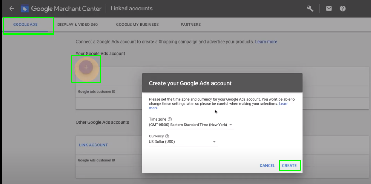The height and width of the screenshot is (184, 371).
Task: Click the Time zone label
Action: (x=158, y=119)
